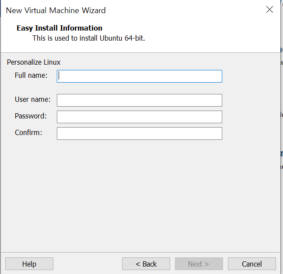Click the 'Personalize Linux' group label
283x274 pixels.
pos(34,62)
